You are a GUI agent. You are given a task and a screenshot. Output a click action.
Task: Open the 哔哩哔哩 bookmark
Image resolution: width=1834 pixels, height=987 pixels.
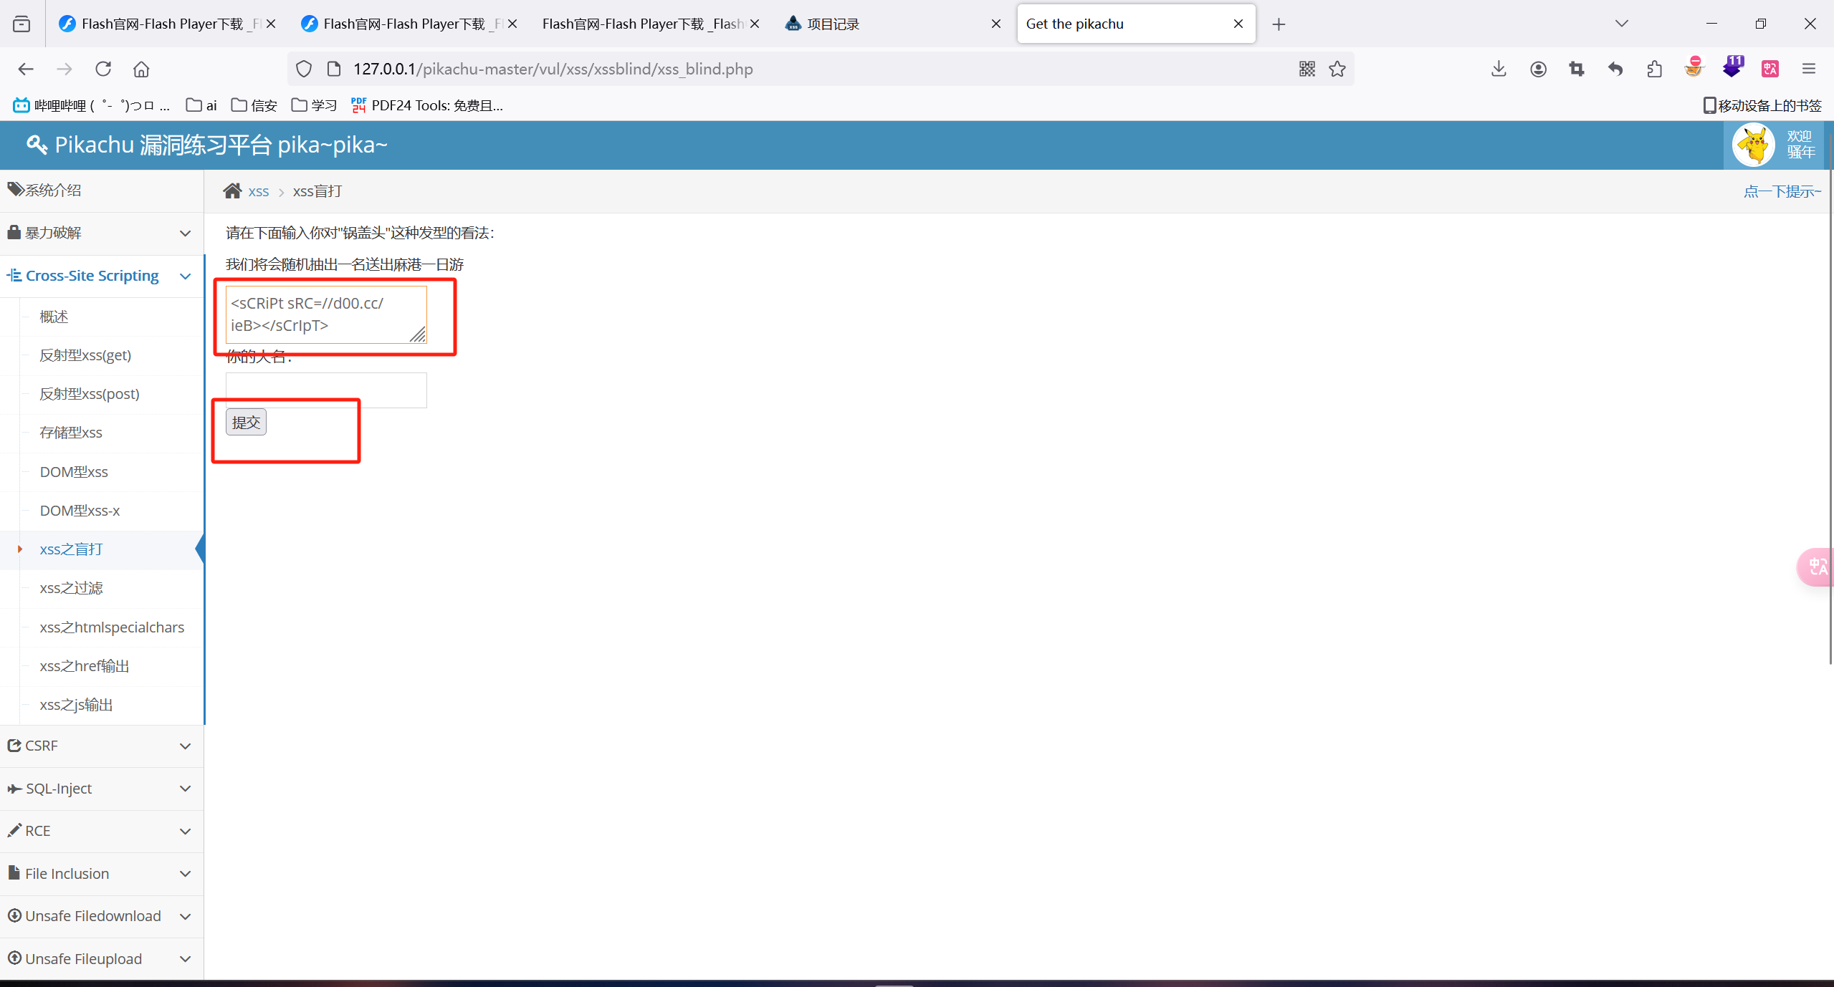92,105
